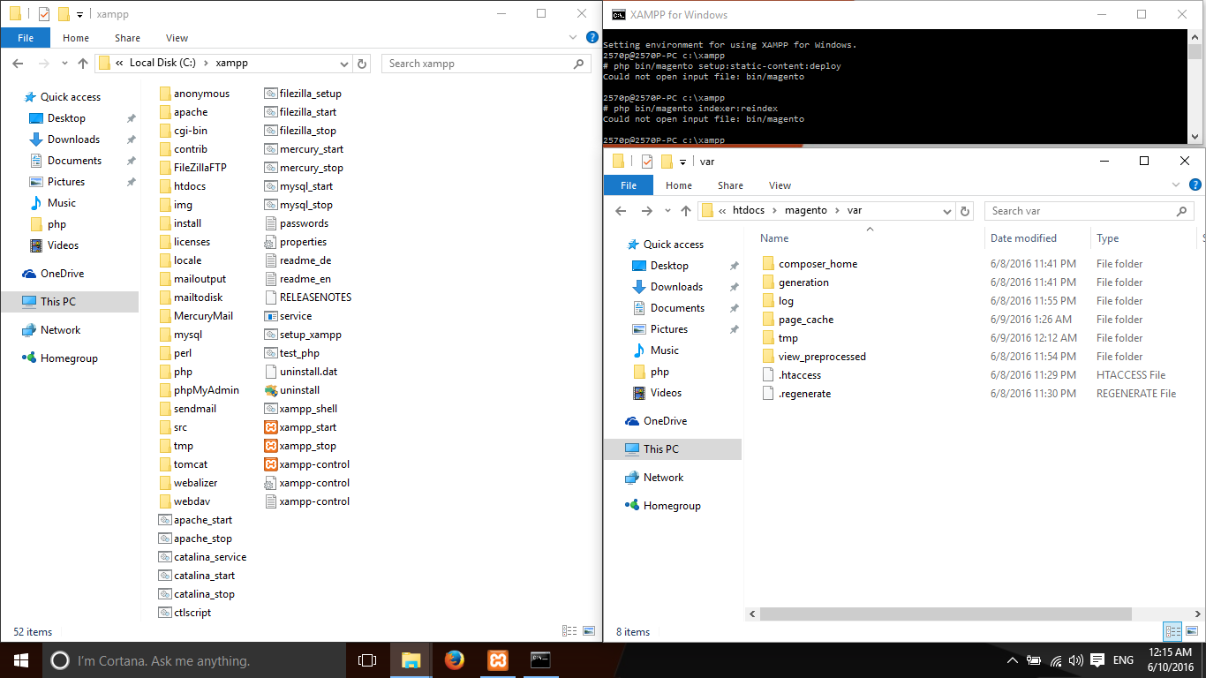Viewport: 1206px width, 678px height.
Task: Open the File tab in xampp window
Action: pyautogui.click(x=26, y=38)
